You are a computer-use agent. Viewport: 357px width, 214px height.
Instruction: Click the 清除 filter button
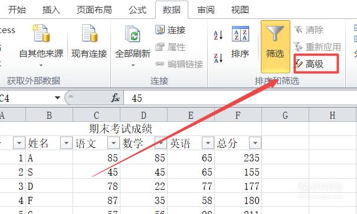(309, 30)
